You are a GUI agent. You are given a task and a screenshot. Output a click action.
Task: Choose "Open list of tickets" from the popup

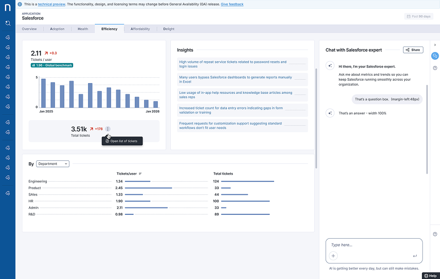click(x=122, y=141)
